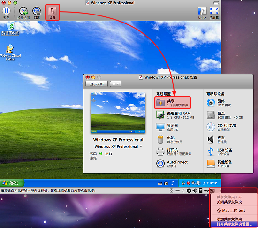
Task: Click the 回滚 rollback toolbar icon
Action: click(x=37, y=11)
